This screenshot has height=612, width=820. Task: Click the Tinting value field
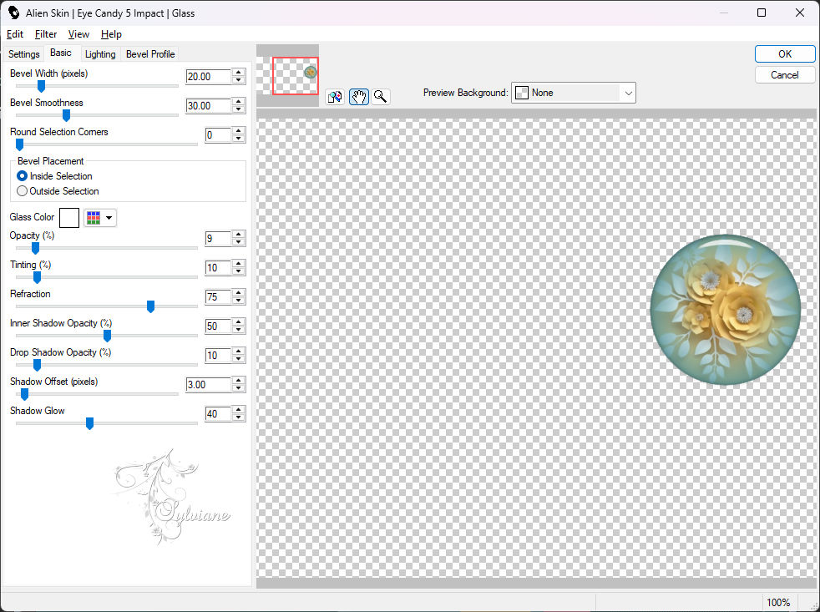pyautogui.click(x=218, y=268)
